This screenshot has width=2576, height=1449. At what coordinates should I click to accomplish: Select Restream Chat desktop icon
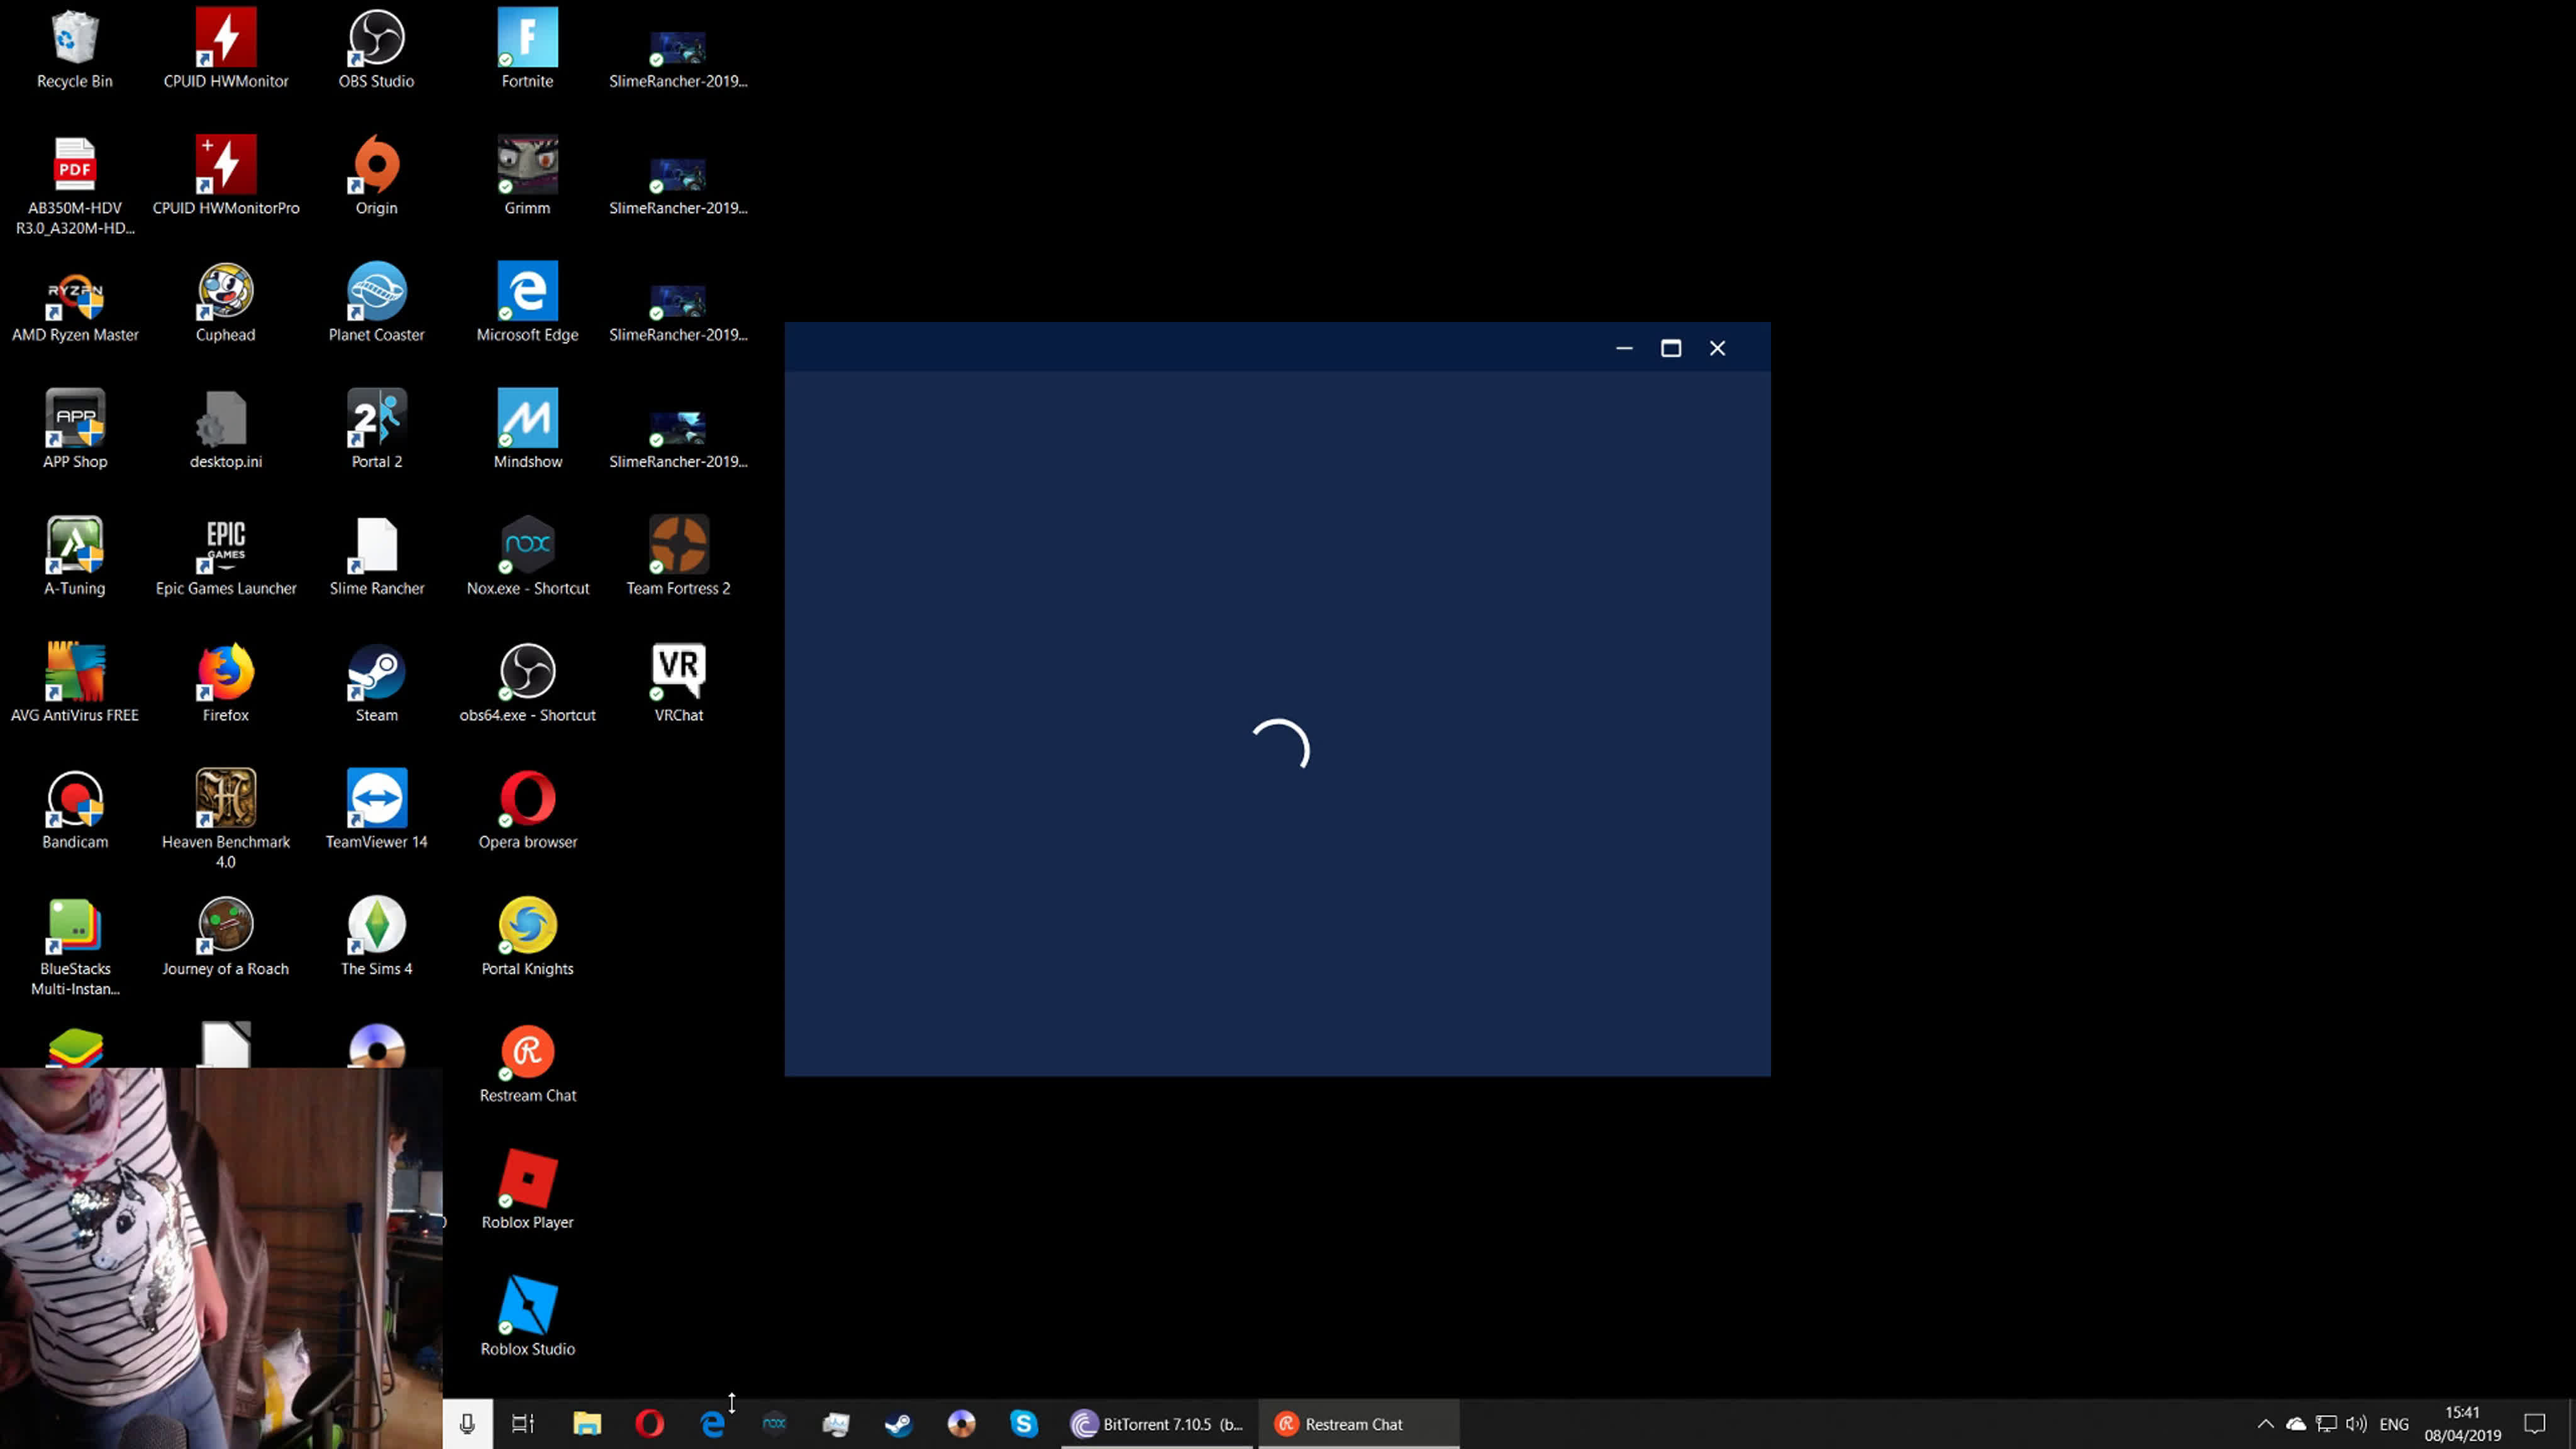click(527, 1065)
